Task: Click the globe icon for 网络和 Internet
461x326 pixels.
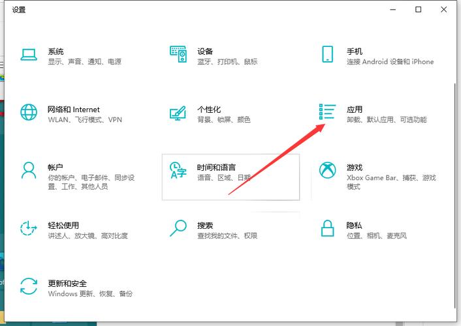Action: click(x=29, y=112)
